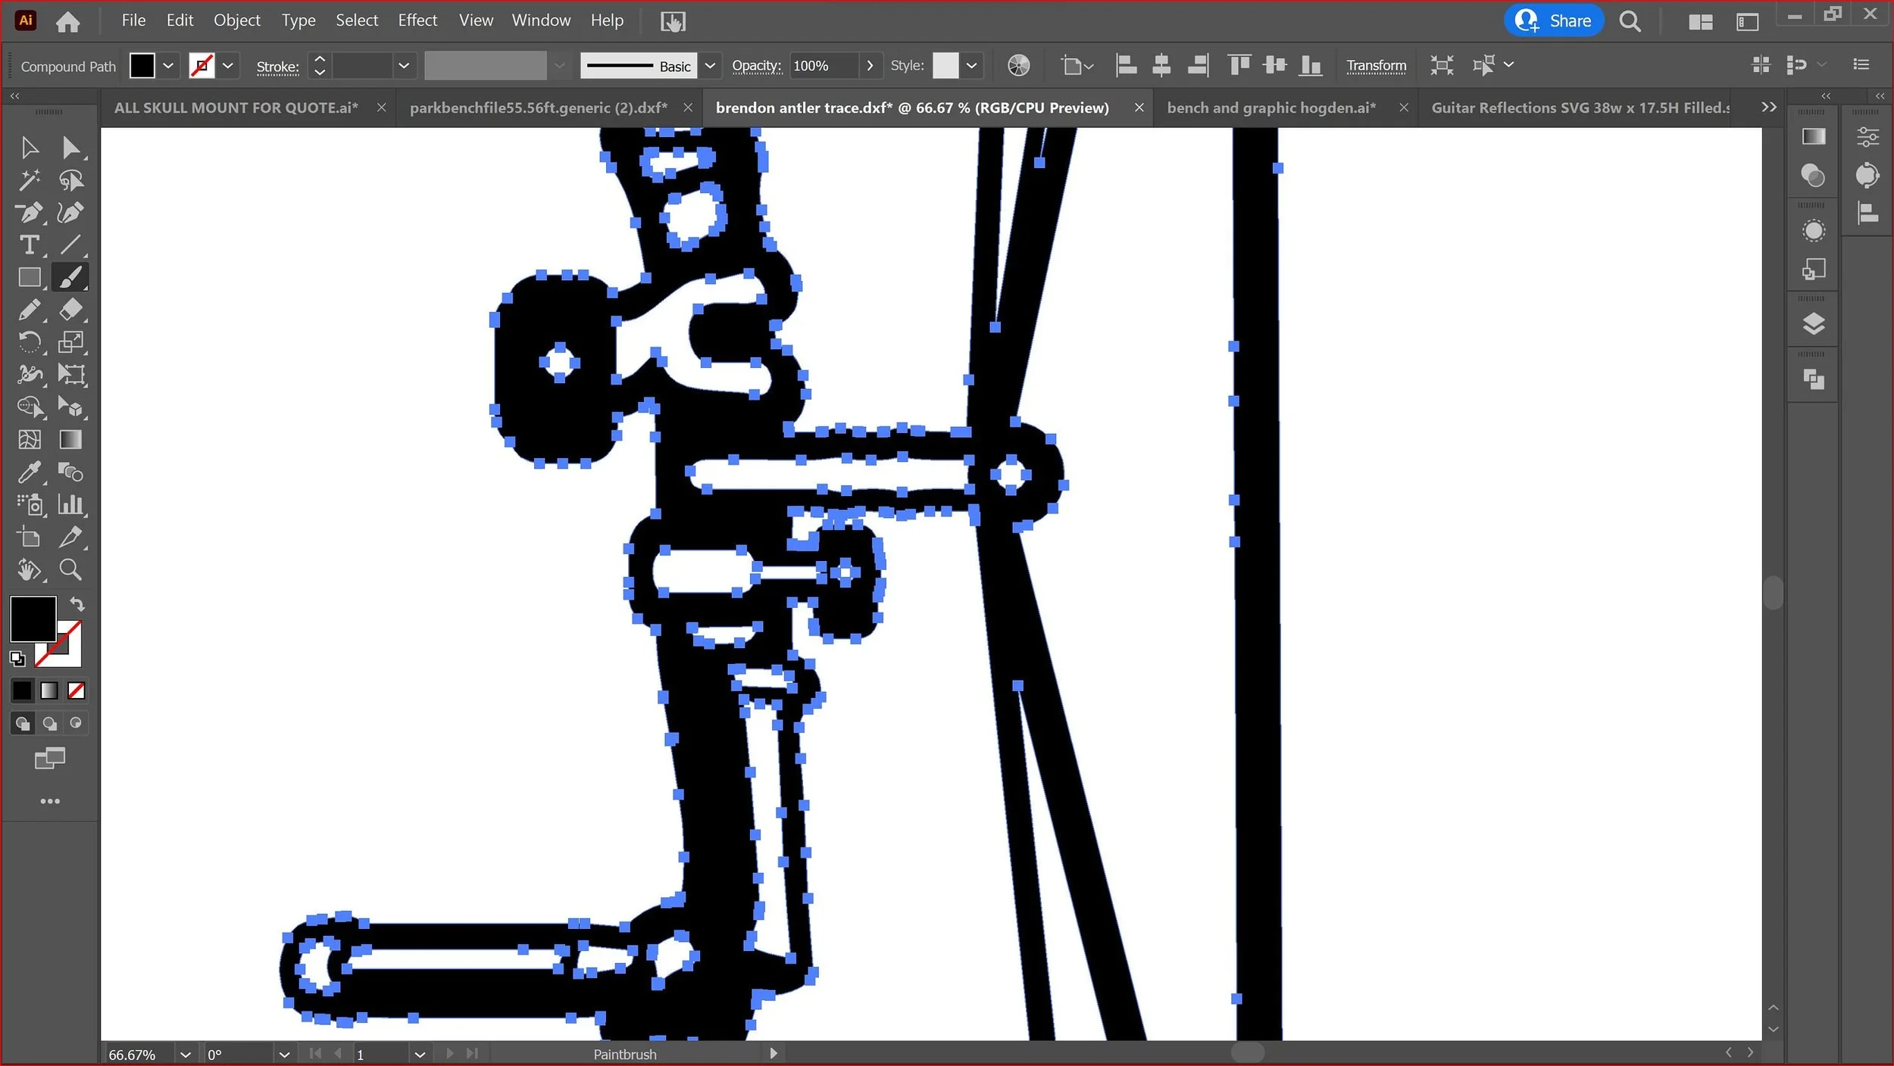Image resolution: width=1894 pixels, height=1066 pixels.
Task: Switch to bench and graphic hogden.ai tab
Action: click(x=1270, y=108)
